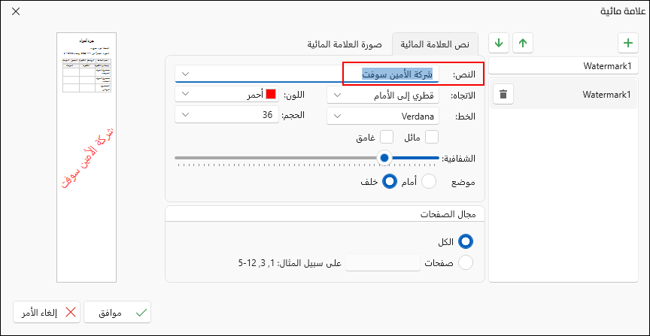
Task: Move watermark down with green arrow
Action: point(499,43)
